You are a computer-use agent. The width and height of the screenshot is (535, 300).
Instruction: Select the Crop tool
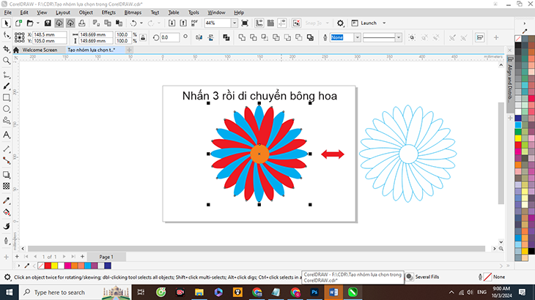6,49
